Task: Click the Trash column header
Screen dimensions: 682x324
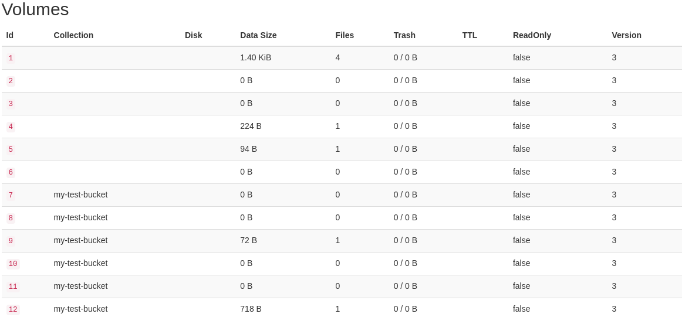Action: point(404,35)
